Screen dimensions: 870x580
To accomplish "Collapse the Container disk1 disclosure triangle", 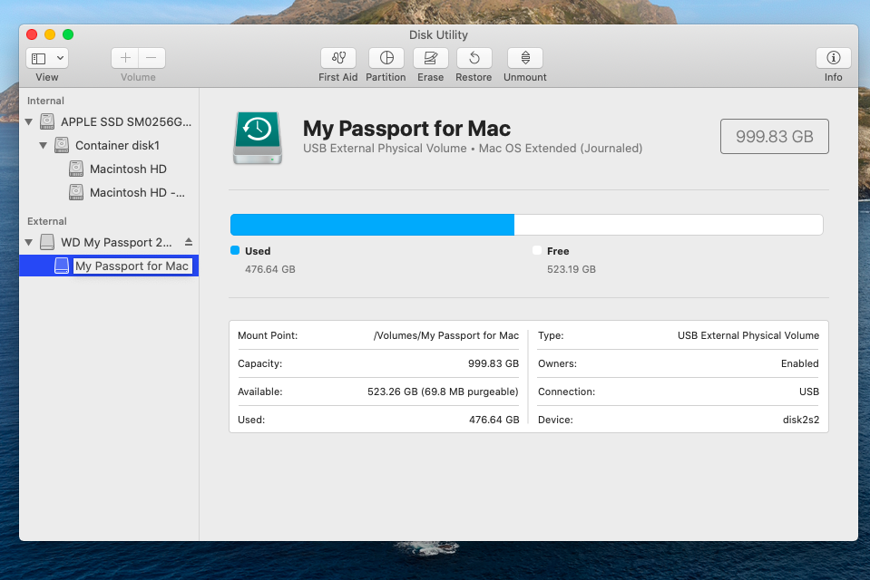I will pos(44,145).
